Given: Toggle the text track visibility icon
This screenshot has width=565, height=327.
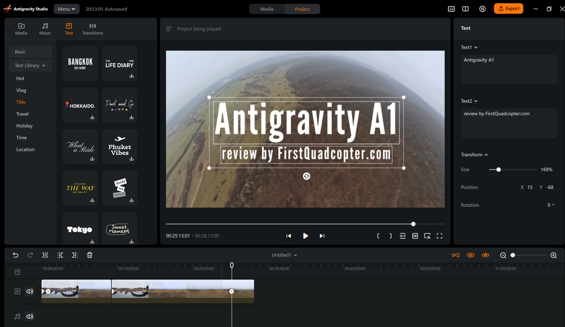Looking at the screenshot, I should pyautogui.click(x=17, y=272).
